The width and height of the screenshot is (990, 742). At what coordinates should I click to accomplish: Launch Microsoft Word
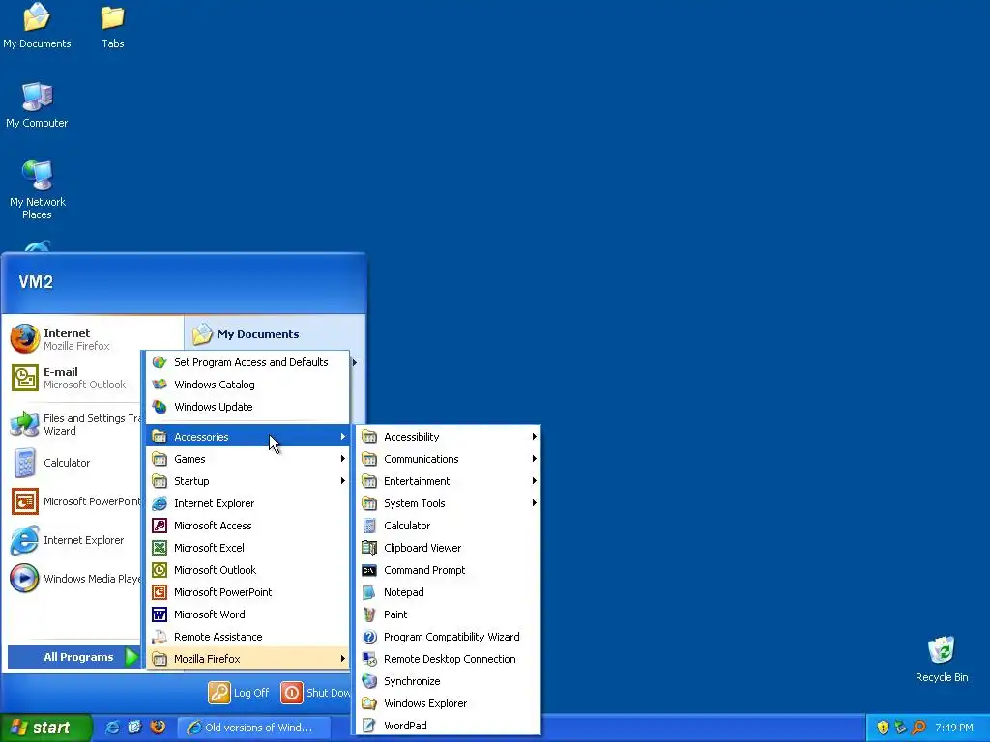[248, 614]
